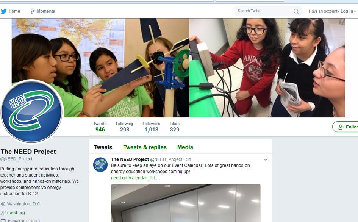
Task: Click the search magnifier icon
Action: click(x=296, y=11)
